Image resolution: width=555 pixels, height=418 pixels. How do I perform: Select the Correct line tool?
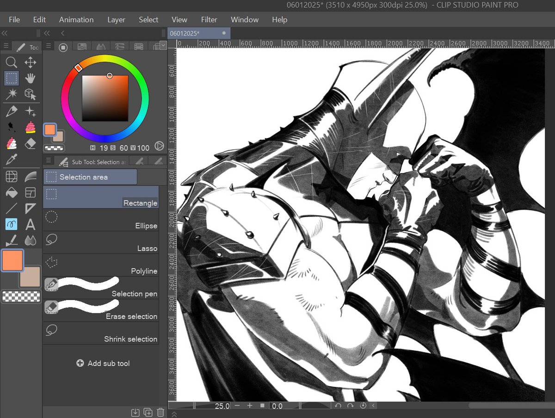[x=12, y=240]
